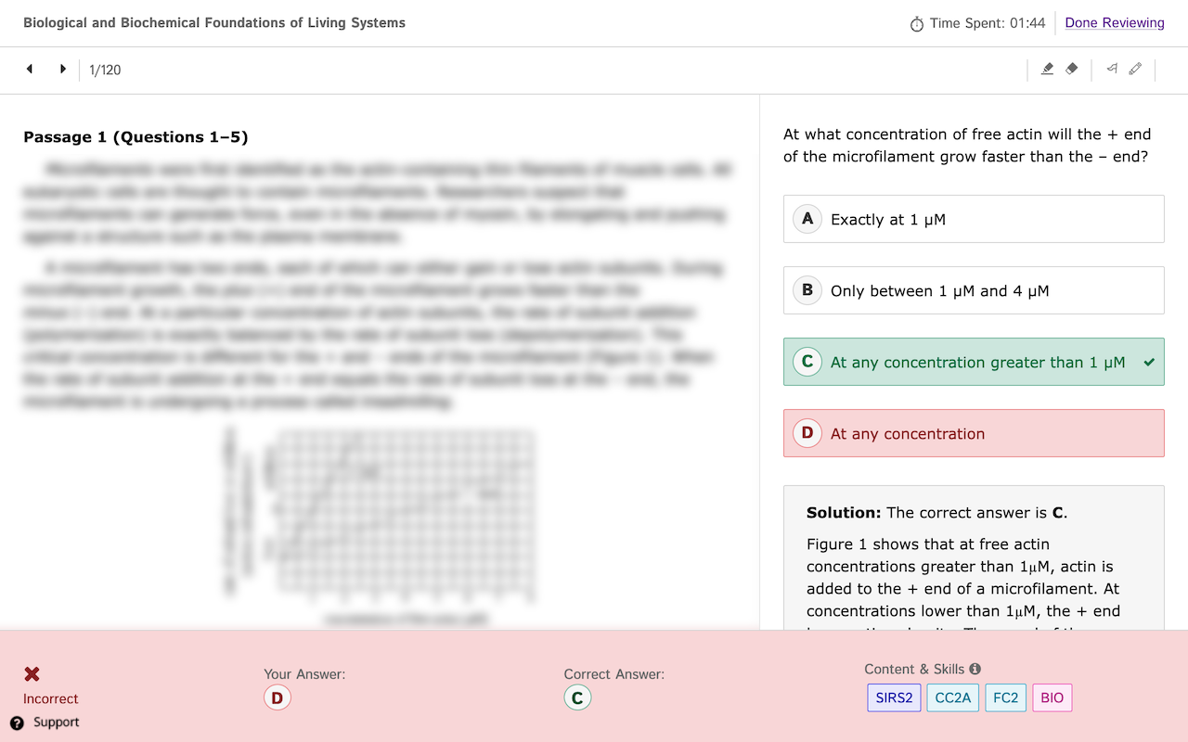Click the question counter showing 1/120
Viewport: 1188px width, 742px height.
pyautogui.click(x=105, y=70)
